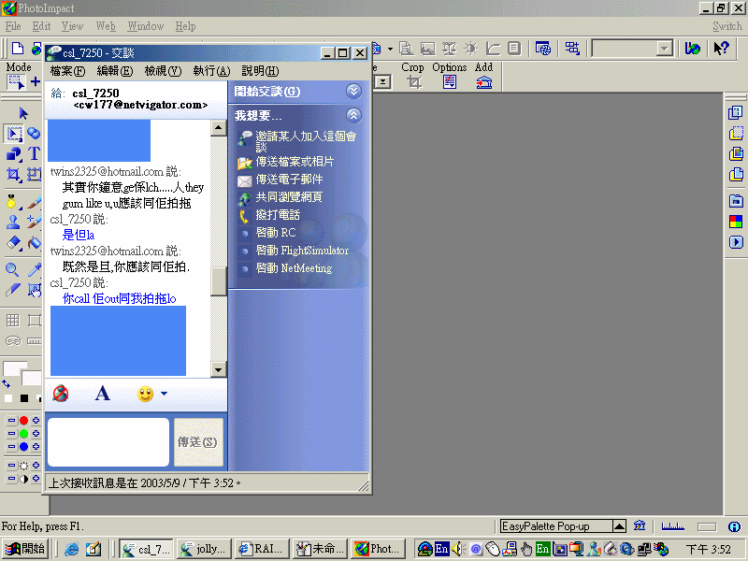Viewport: 748px width, 561px height.
Task: Click the Add to EasyPalette icon
Action: (x=484, y=82)
